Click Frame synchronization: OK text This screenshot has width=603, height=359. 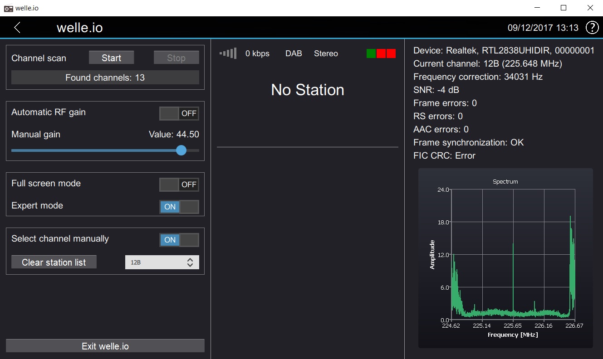[468, 142]
